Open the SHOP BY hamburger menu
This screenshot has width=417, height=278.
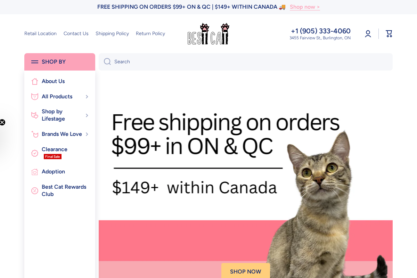tap(35, 62)
